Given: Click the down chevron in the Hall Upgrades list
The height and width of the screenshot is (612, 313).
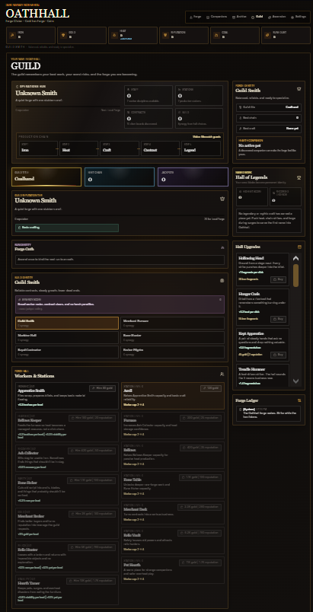Looking at the screenshot, I should pos(295,381).
